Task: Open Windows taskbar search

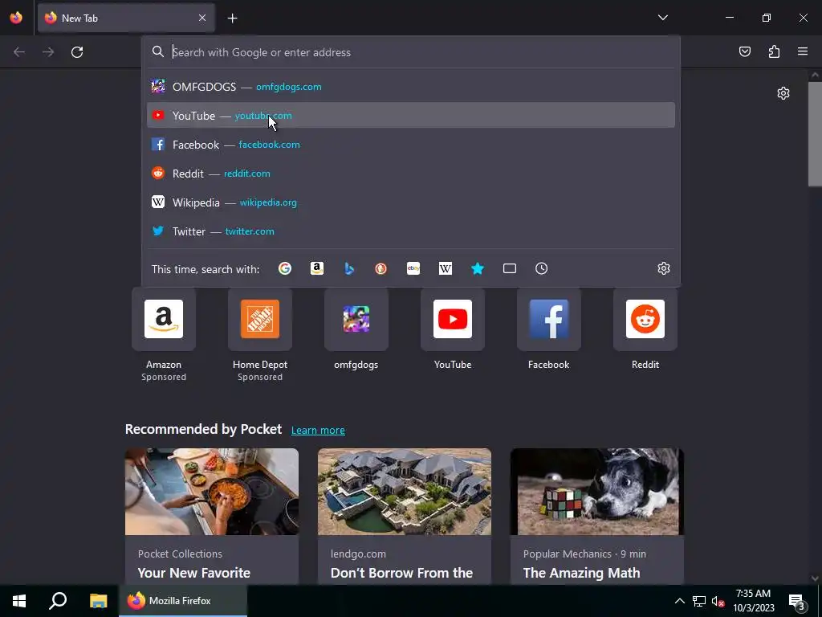Action: click(x=58, y=601)
